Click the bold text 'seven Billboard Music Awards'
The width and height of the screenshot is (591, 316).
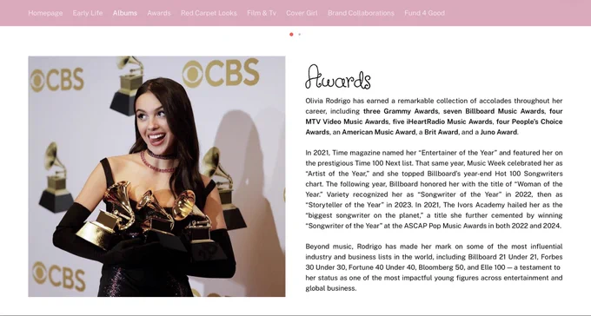pyautogui.click(x=494, y=111)
